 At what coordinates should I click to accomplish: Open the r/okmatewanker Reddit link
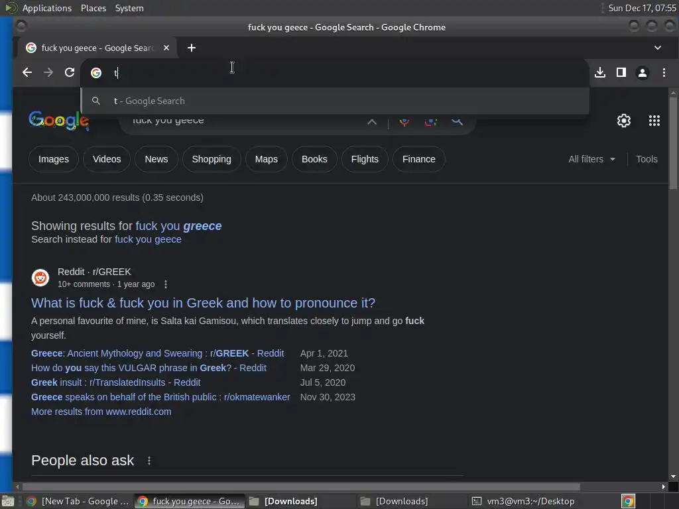pyautogui.click(x=160, y=397)
